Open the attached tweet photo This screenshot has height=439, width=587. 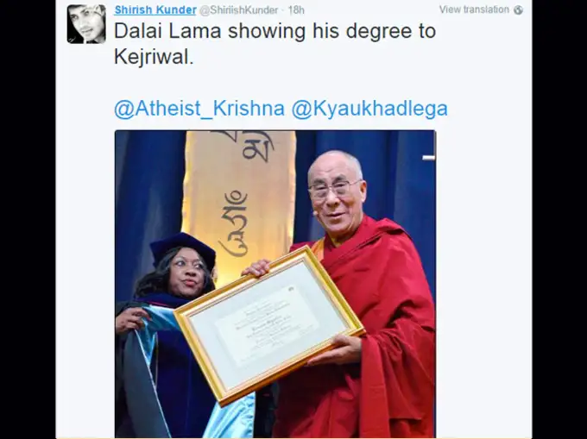(x=275, y=285)
